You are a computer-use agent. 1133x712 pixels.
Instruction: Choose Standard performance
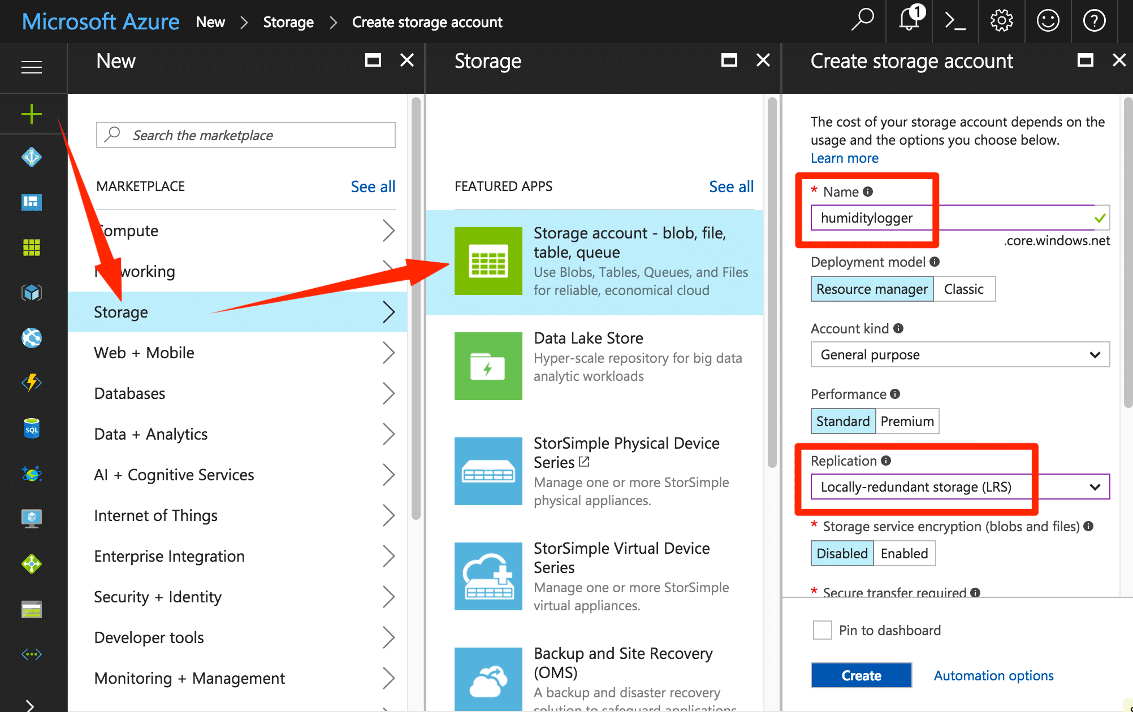(843, 421)
